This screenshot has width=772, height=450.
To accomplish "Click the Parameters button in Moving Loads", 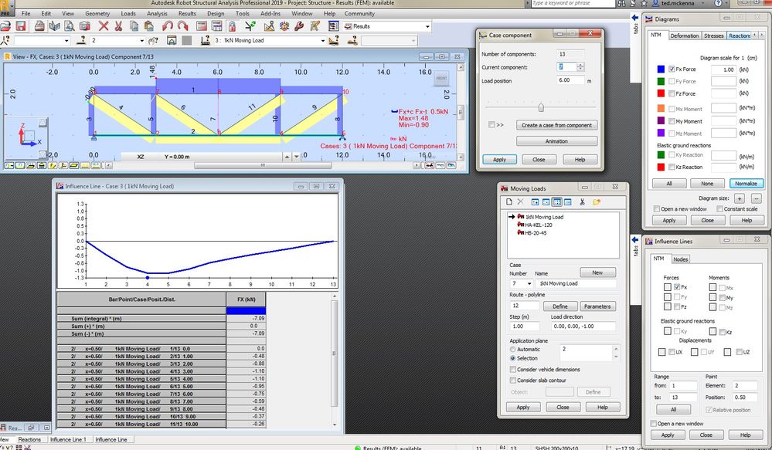I will coord(597,306).
